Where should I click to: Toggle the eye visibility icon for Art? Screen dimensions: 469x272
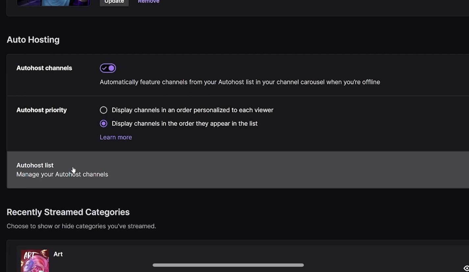pos(466,268)
